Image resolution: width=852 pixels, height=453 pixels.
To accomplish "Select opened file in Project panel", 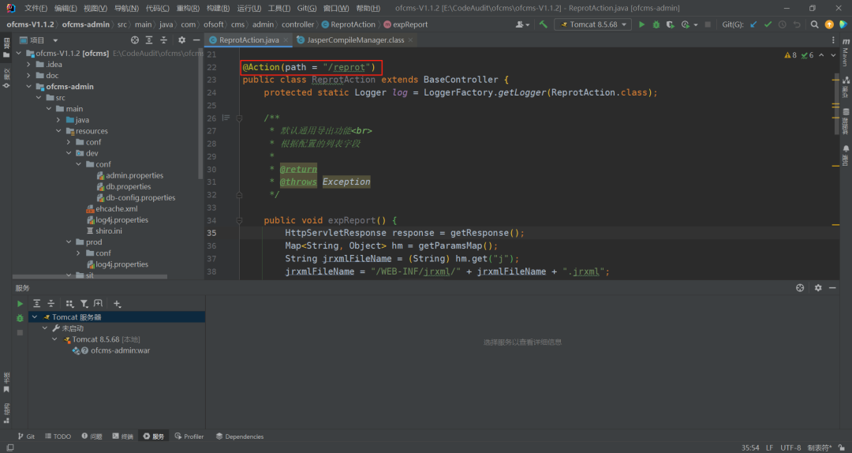I will tap(135, 40).
